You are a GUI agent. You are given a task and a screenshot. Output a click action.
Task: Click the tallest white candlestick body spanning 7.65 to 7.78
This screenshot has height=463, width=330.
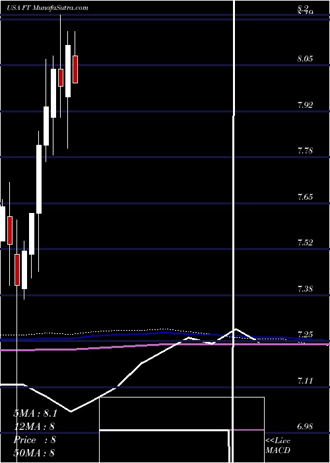pos(39,179)
